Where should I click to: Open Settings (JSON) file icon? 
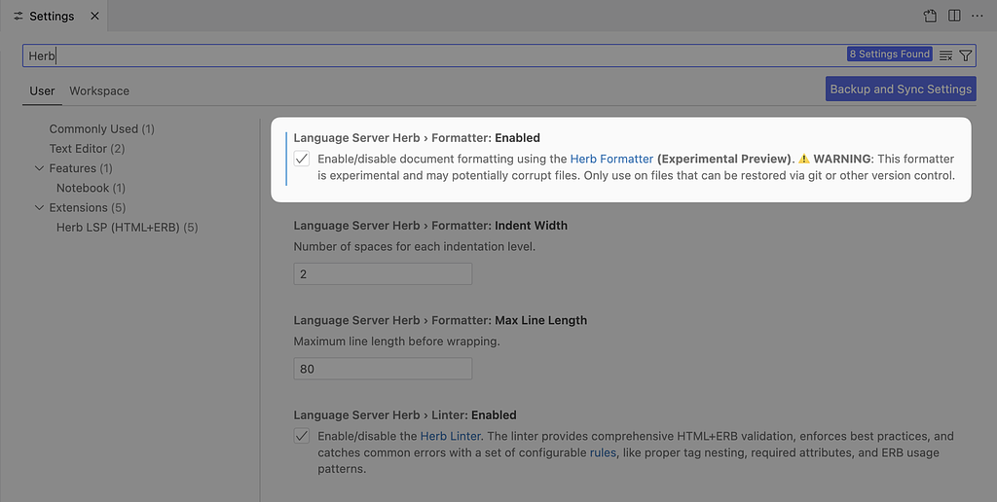tap(930, 16)
